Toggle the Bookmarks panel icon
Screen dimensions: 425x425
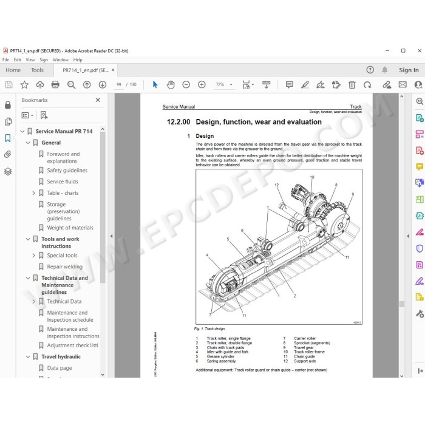[8, 138]
